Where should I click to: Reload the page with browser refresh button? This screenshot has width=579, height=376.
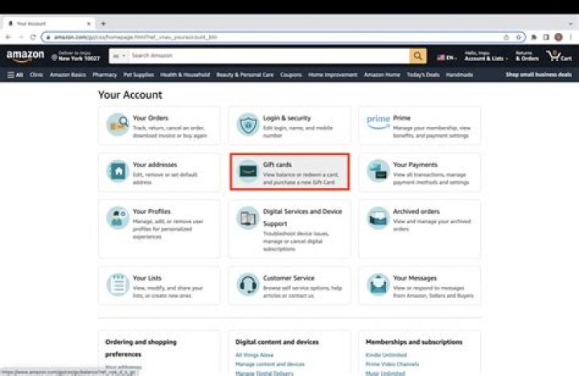[x=33, y=37]
